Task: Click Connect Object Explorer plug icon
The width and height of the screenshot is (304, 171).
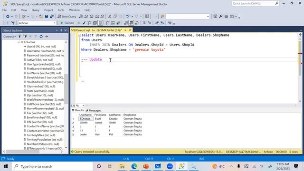Action: pos(19,37)
